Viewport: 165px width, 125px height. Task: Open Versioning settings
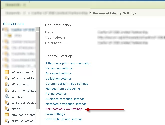click(59, 68)
